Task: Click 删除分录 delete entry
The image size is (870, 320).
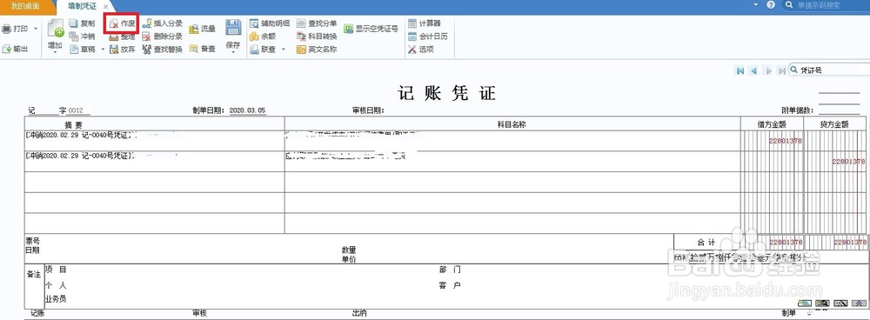Action: tap(162, 37)
